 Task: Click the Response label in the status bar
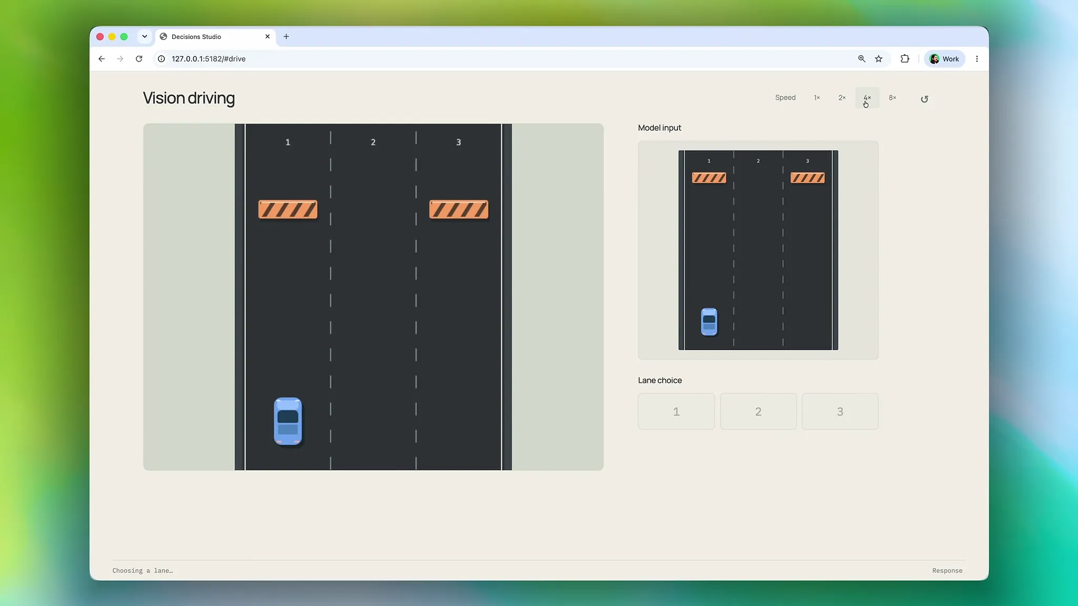tap(947, 571)
